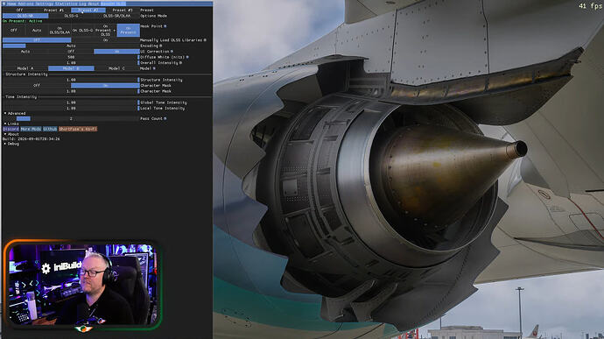This screenshot has width=604, height=339.
Task: Enable Manually Load DLSS Libraries On
Action: pyautogui.click(x=105, y=40)
